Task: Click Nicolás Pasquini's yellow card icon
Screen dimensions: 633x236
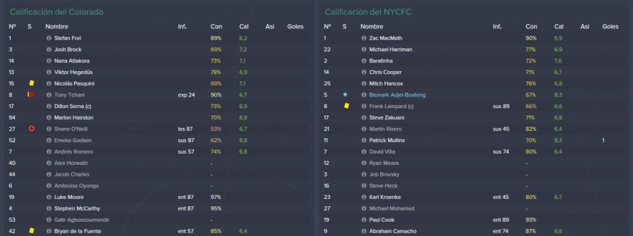Action: 32,83
